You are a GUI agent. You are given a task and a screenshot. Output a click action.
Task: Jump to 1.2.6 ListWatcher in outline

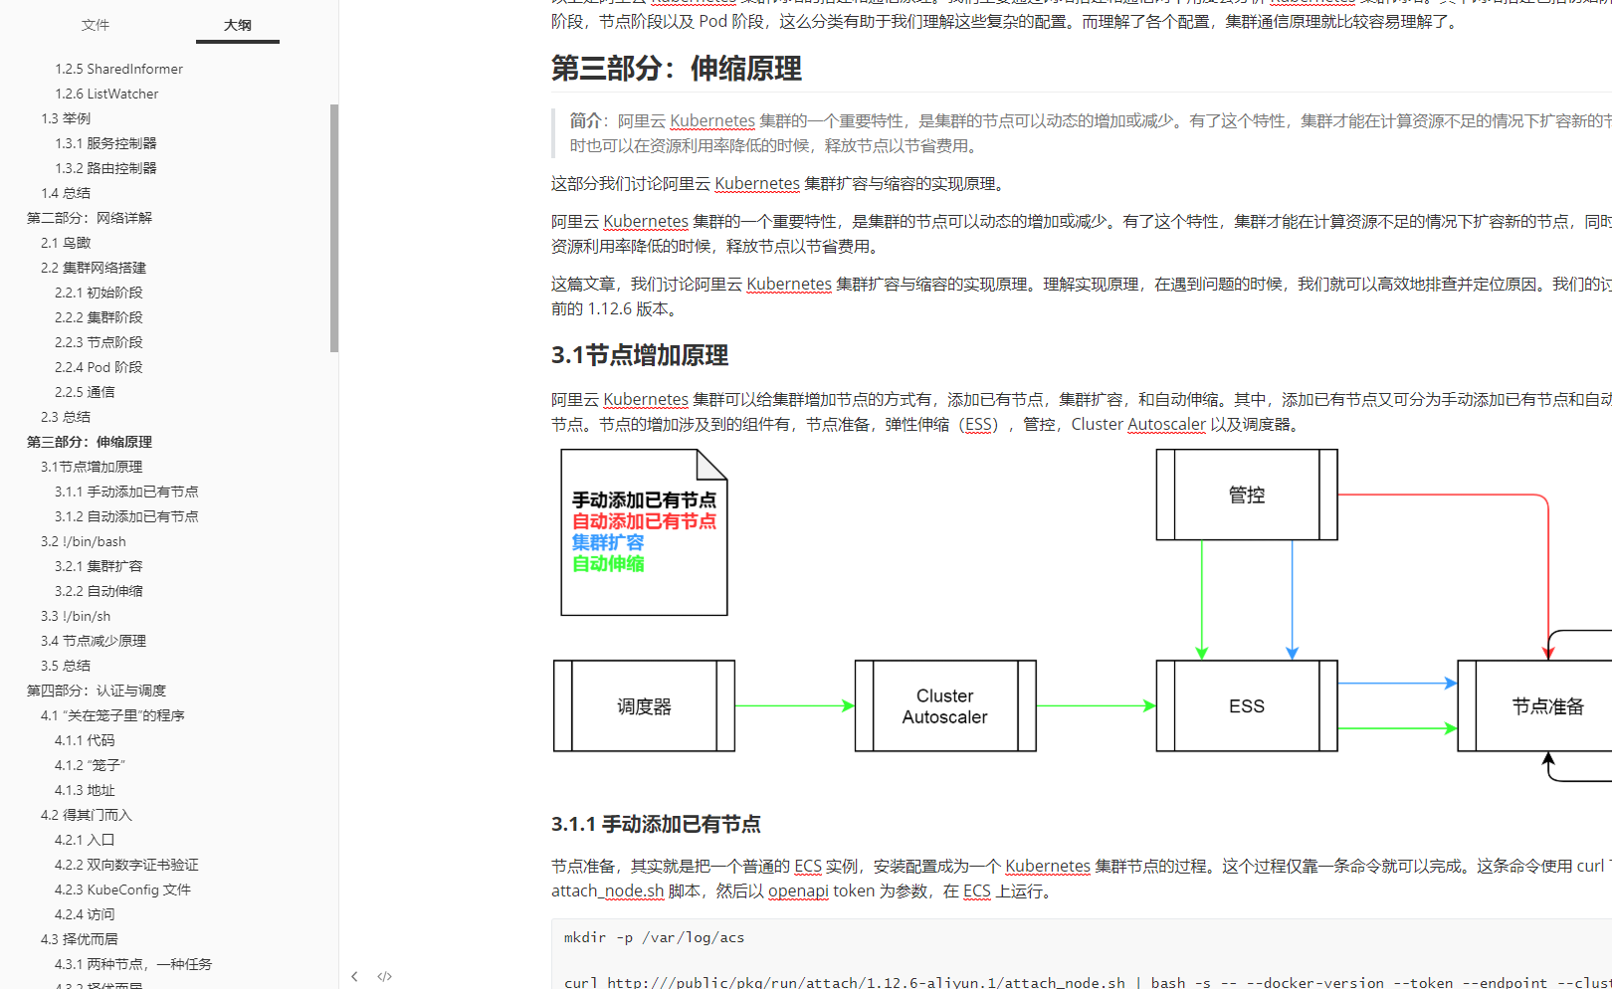106,94
